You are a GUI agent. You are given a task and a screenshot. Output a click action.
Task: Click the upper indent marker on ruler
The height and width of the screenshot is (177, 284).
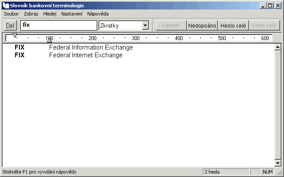(15, 35)
